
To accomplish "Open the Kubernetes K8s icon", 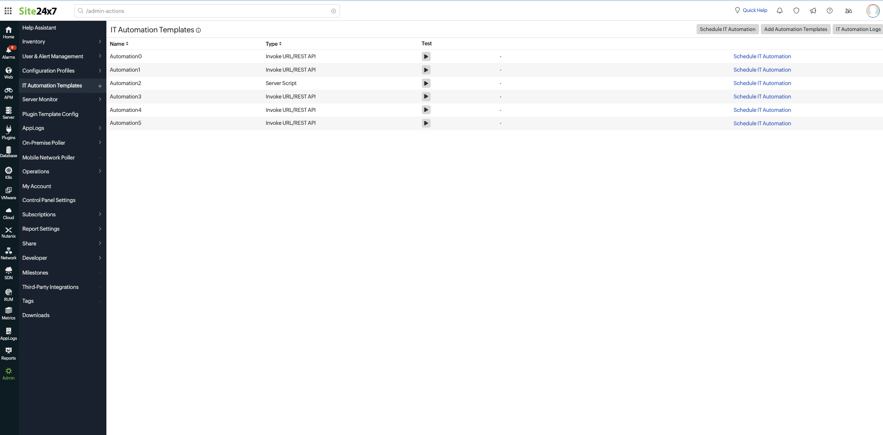I will point(8,173).
